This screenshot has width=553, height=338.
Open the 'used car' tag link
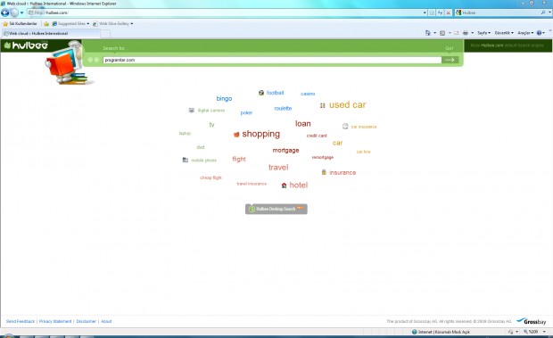click(347, 104)
